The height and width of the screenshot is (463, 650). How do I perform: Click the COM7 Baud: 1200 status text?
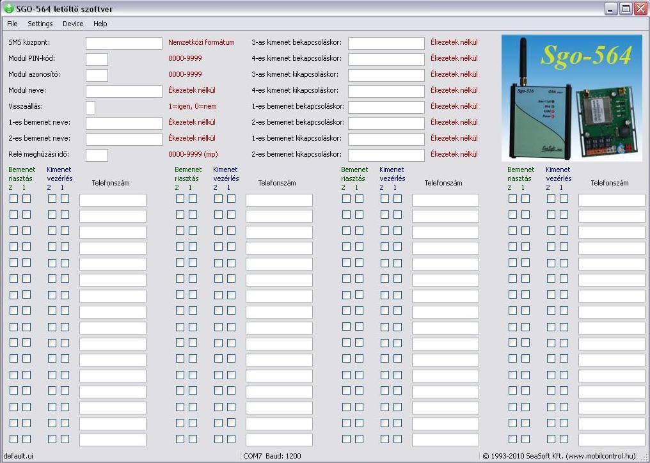tap(272, 456)
